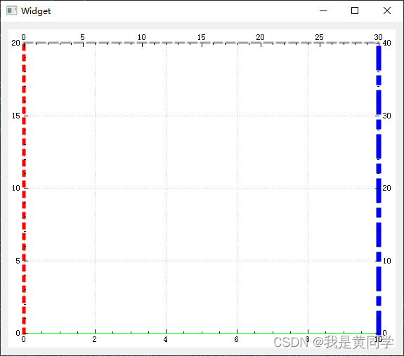Click the Widget application icon in title bar
Image resolution: width=404 pixels, height=356 pixels.
12,11
